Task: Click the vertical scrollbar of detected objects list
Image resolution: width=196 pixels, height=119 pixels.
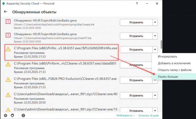Action: 161,44
